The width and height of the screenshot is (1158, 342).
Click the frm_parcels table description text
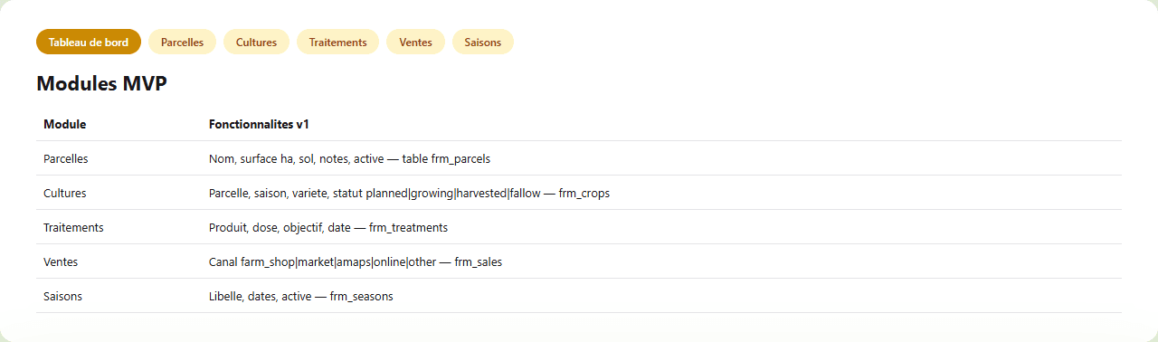point(349,158)
